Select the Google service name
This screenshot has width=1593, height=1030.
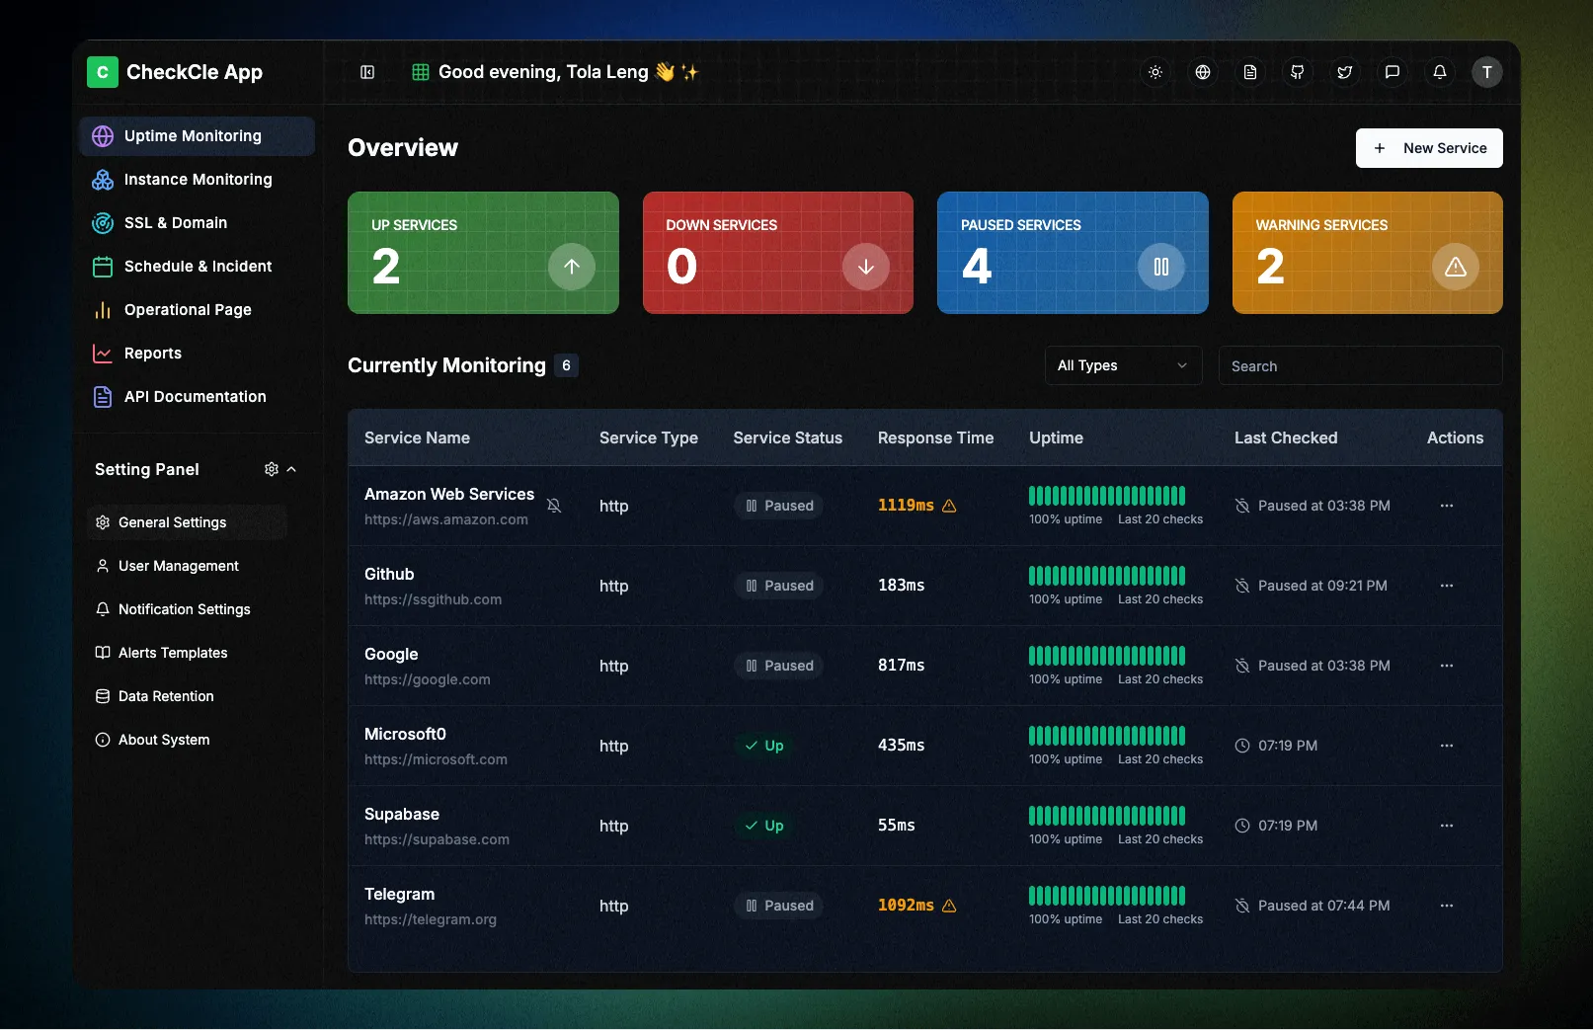click(391, 654)
